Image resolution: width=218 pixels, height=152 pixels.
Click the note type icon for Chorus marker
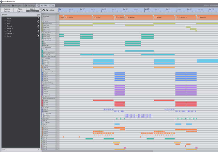38,26
